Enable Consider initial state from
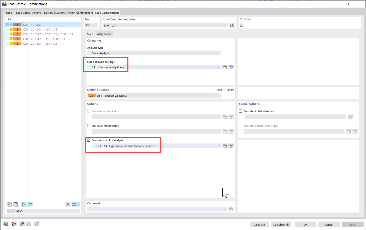The height and width of the screenshot is (230, 366). tap(240, 111)
